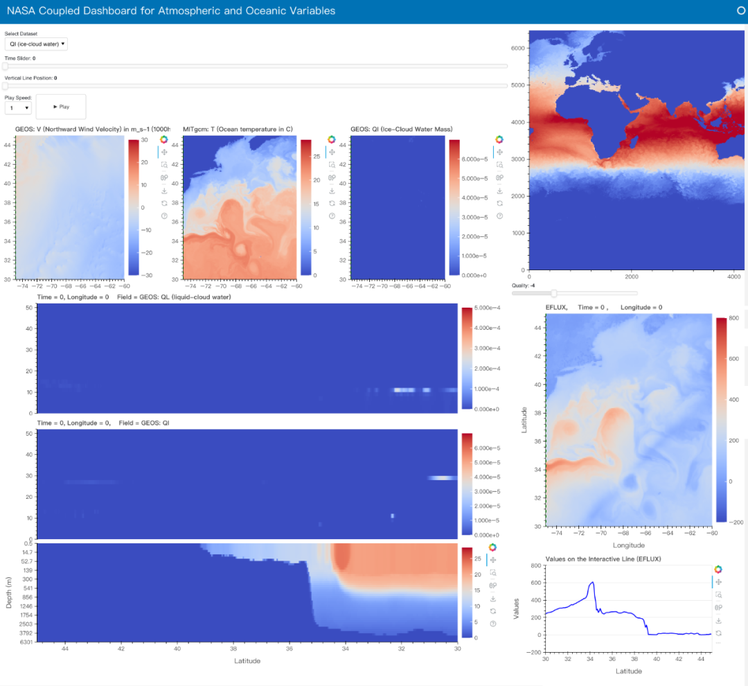This screenshot has height=686, width=748.
Task: Click Save icon on the Interactive Line chart toolbar
Action: (718, 621)
